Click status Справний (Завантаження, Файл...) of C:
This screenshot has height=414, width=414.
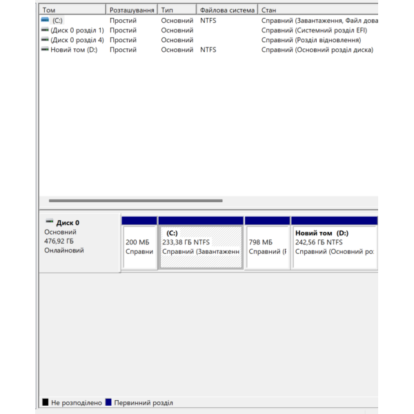tap(319, 21)
